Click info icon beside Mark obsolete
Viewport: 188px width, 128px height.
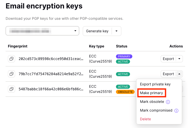pos(168,102)
